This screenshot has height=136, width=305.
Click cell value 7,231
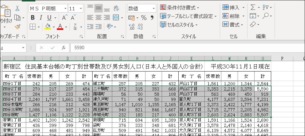pyautogui.click(x=263, y=99)
